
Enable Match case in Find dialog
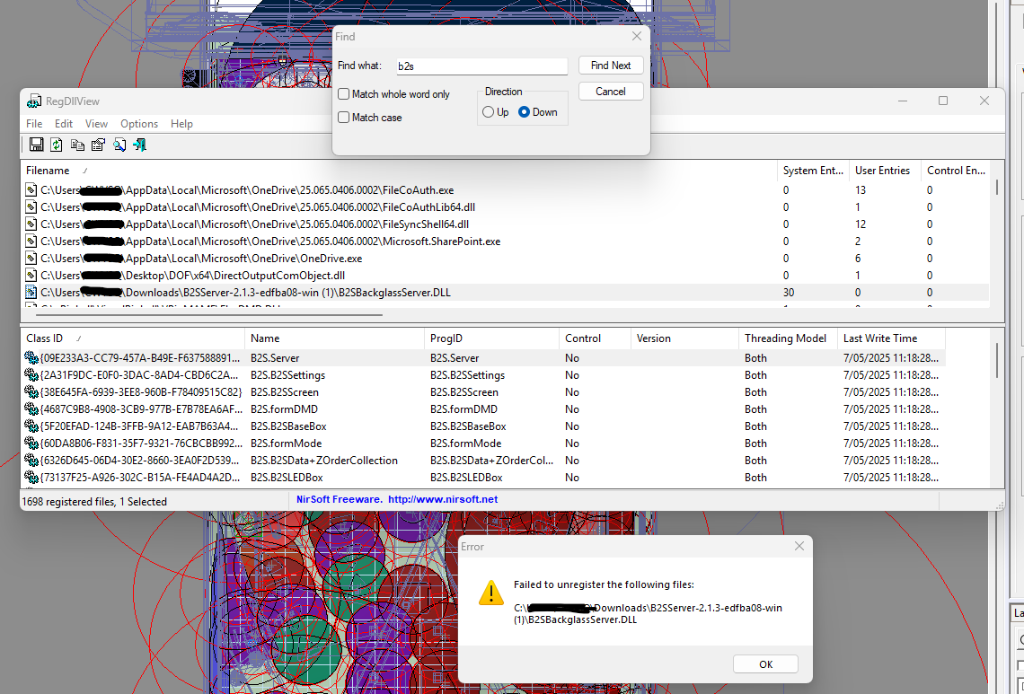[x=343, y=117]
